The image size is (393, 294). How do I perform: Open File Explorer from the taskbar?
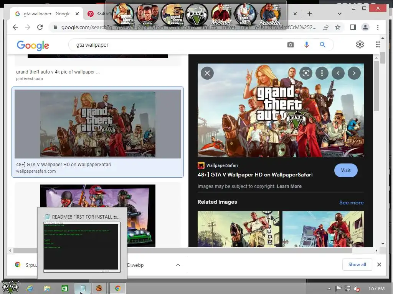(x=47, y=289)
